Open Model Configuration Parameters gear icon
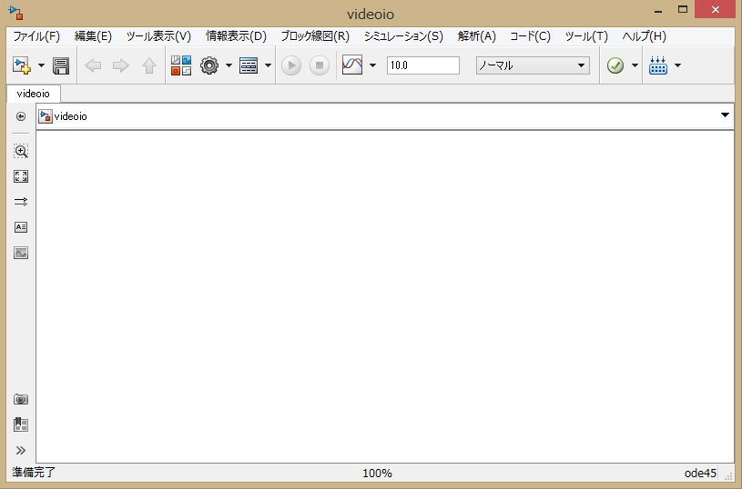Viewport: 742px width, 489px height. click(x=210, y=65)
